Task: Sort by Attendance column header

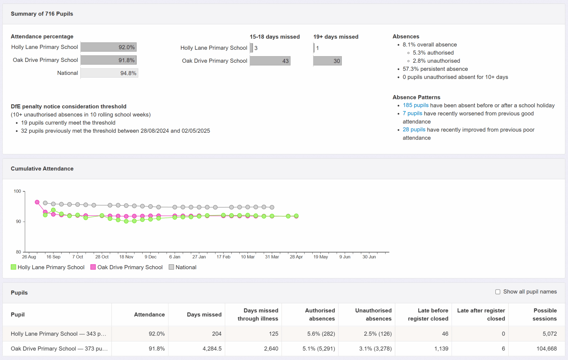Action: (x=149, y=314)
